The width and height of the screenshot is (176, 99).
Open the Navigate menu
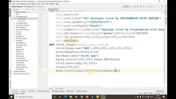tap(23, 4)
